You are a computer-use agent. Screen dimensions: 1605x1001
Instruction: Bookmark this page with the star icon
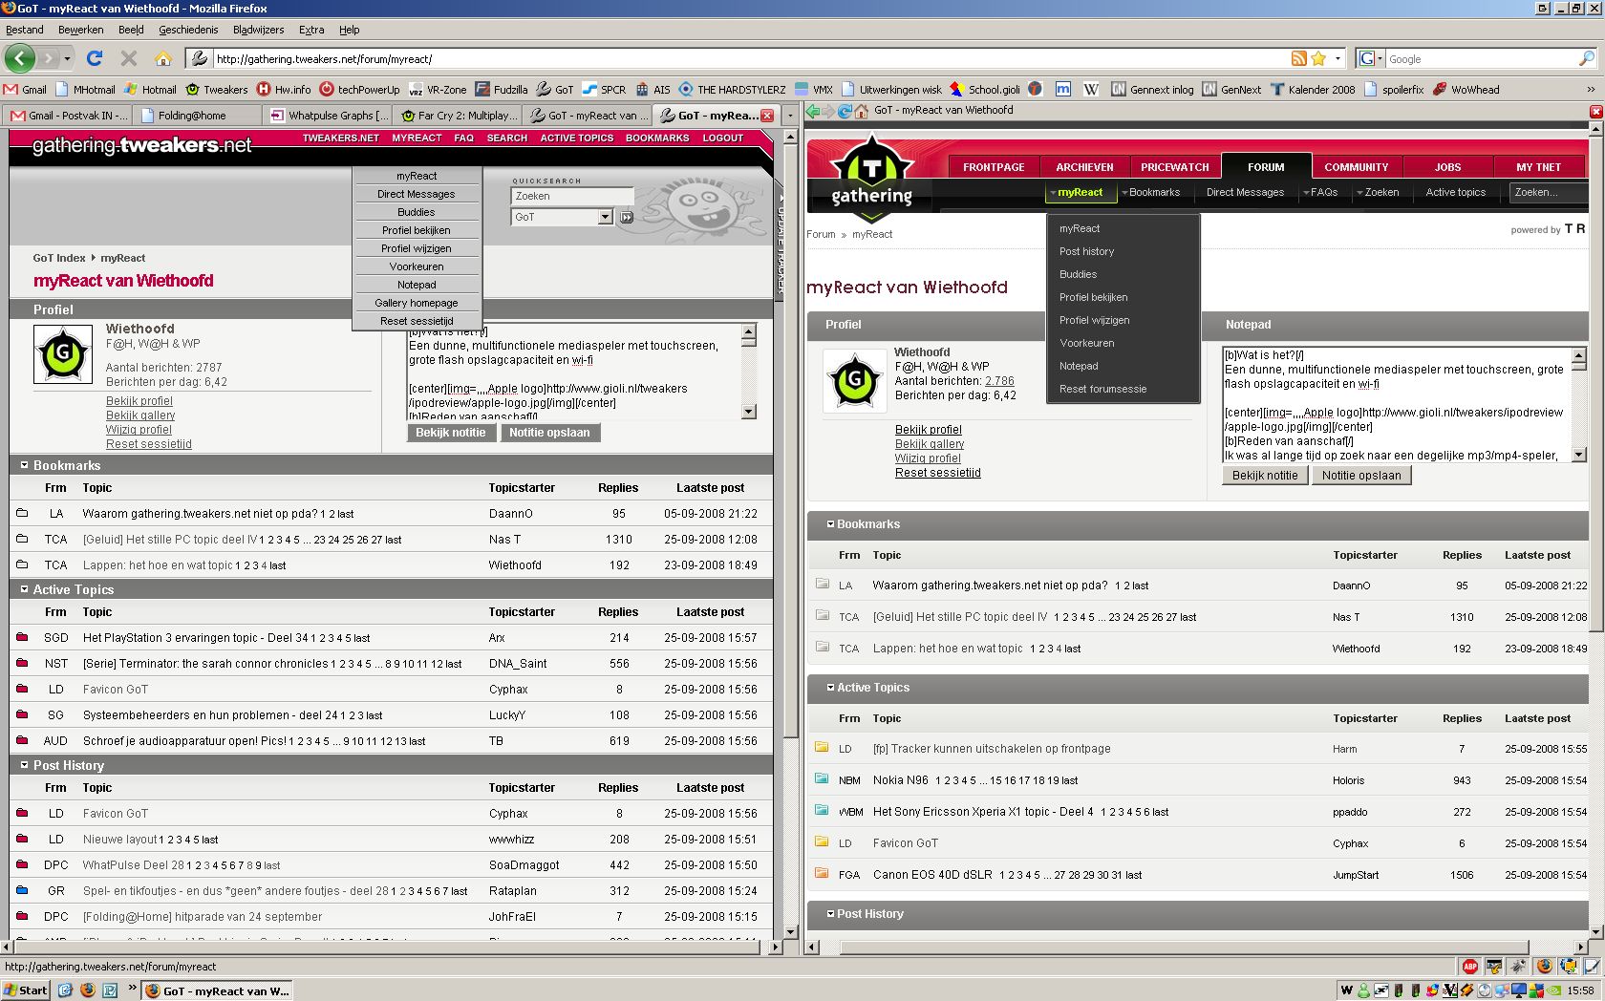pyautogui.click(x=1318, y=59)
